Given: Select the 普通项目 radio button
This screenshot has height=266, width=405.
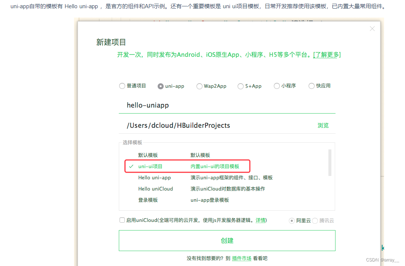Looking at the screenshot, I should click(122, 86).
